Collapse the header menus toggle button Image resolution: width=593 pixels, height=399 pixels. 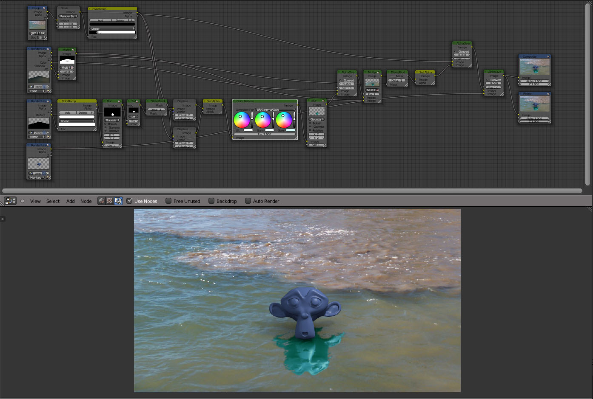22,201
